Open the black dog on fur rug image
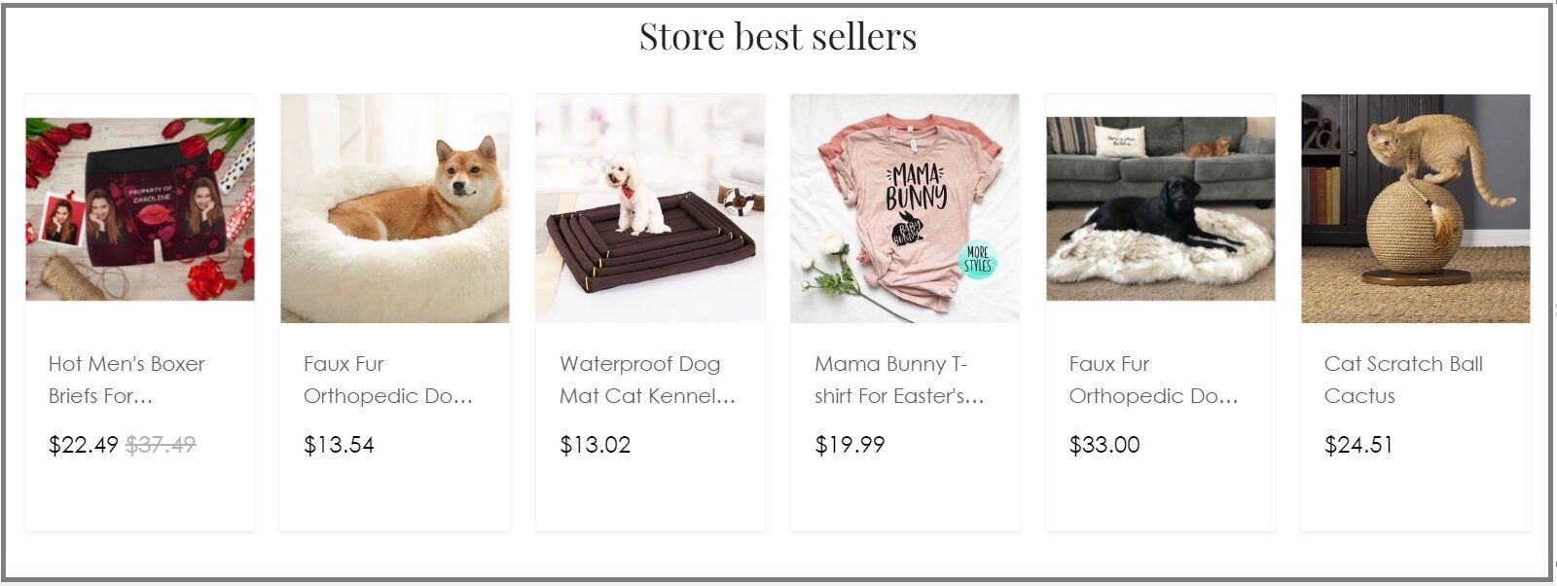The image size is (1557, 586). pyautogui.click(x=1160, y=208)
